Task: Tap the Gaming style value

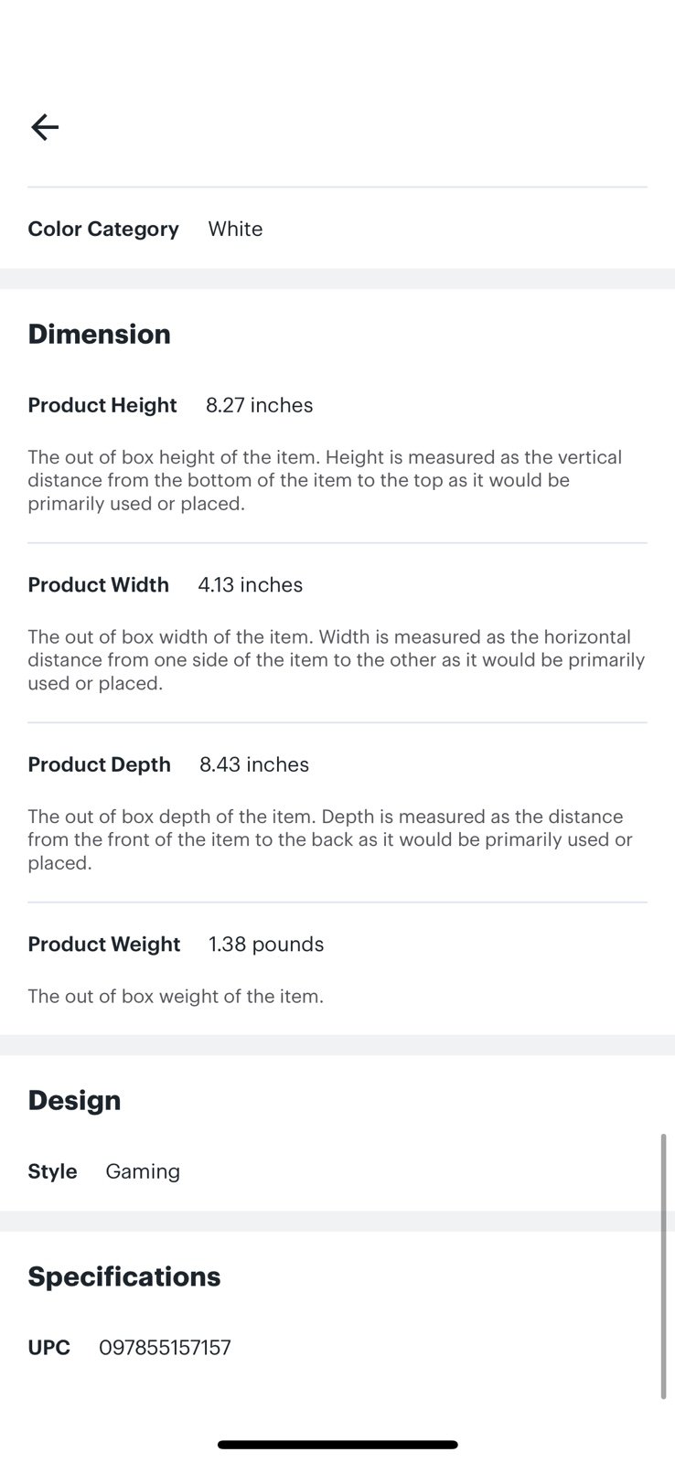Action: [x=143, y=1171]
